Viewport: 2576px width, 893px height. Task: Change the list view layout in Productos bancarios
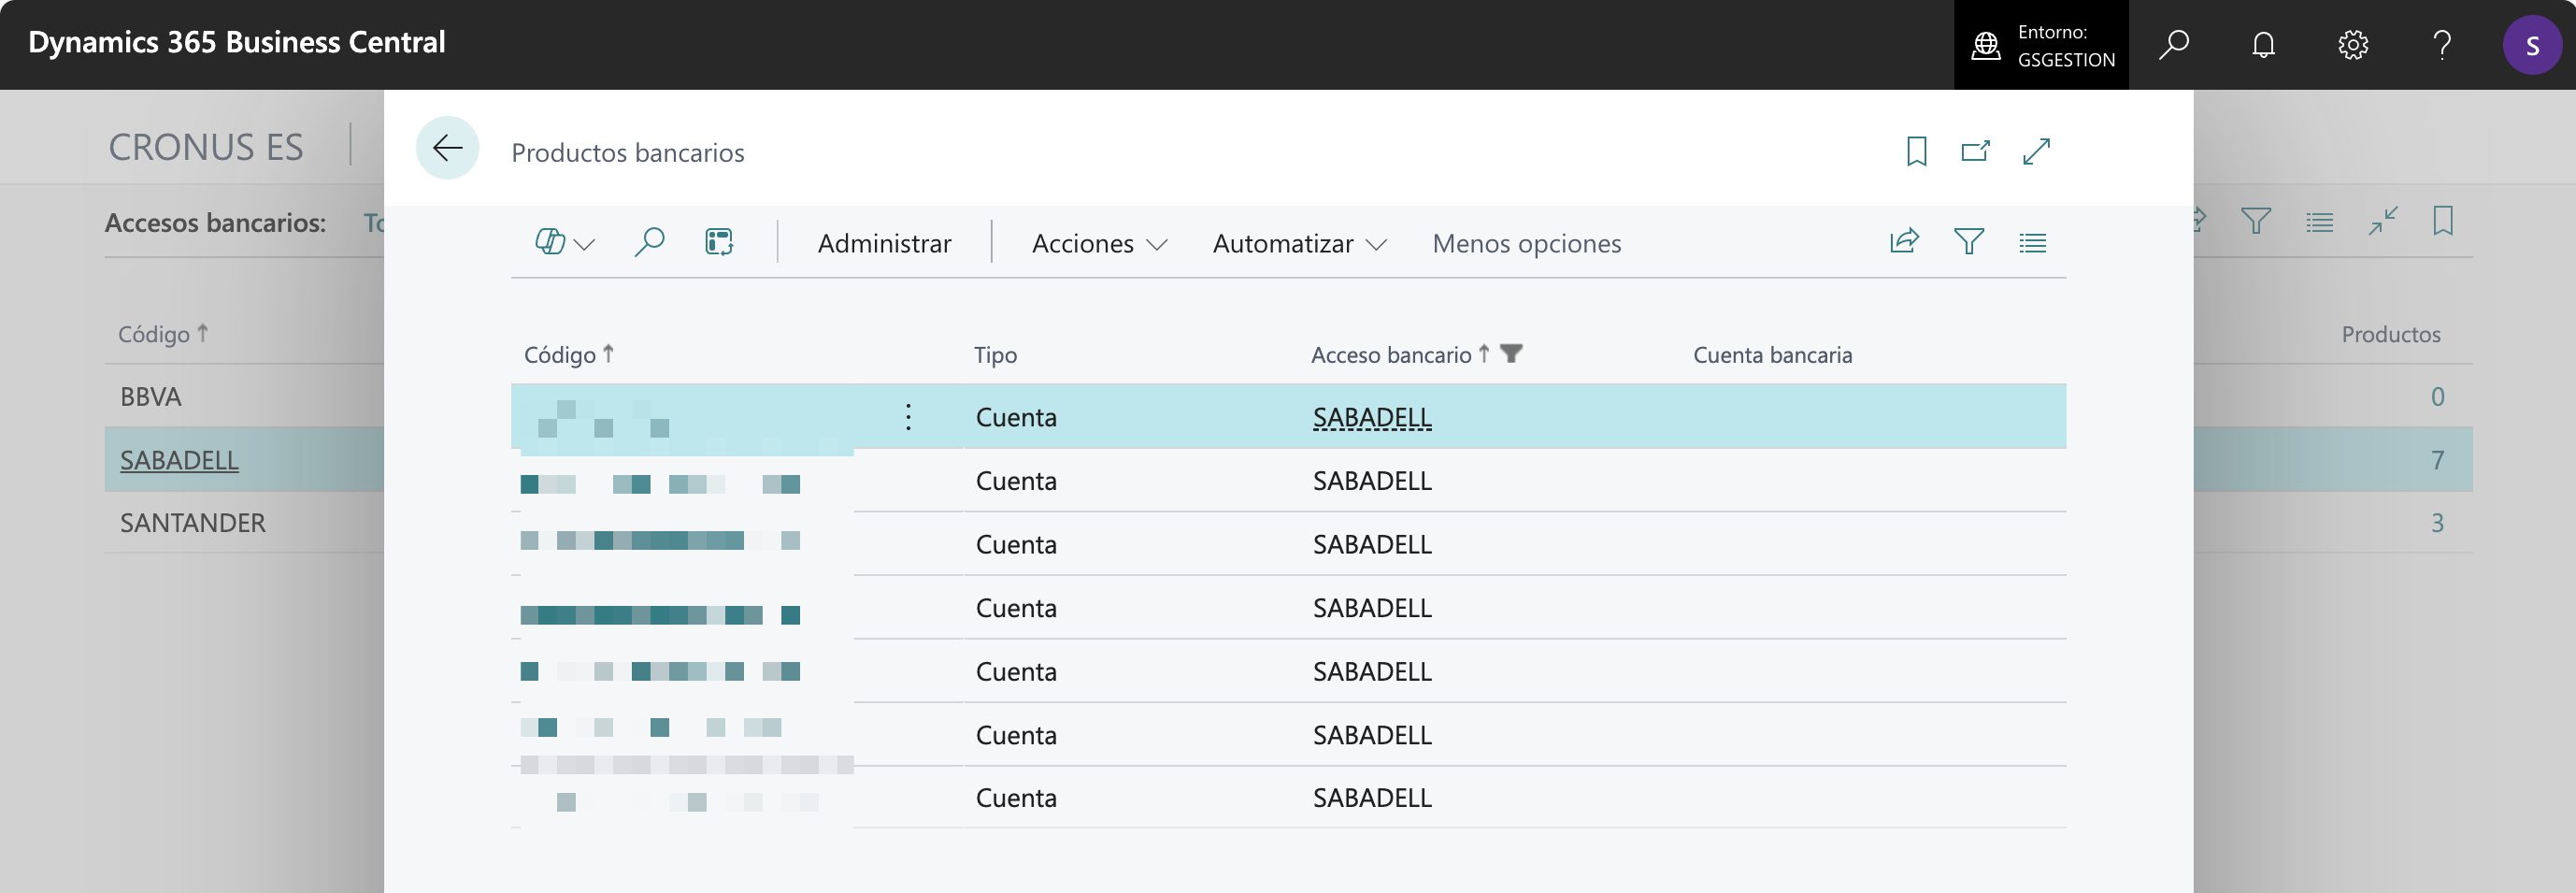click(2032, 242)
